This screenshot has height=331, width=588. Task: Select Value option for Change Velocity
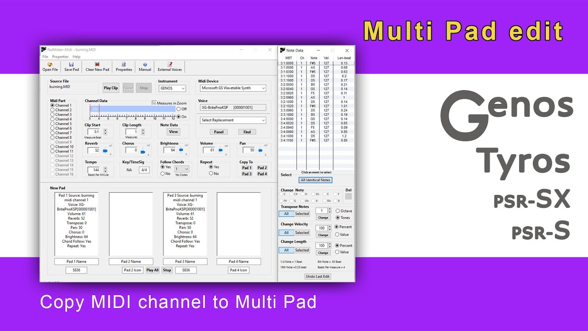coord(337,234)
